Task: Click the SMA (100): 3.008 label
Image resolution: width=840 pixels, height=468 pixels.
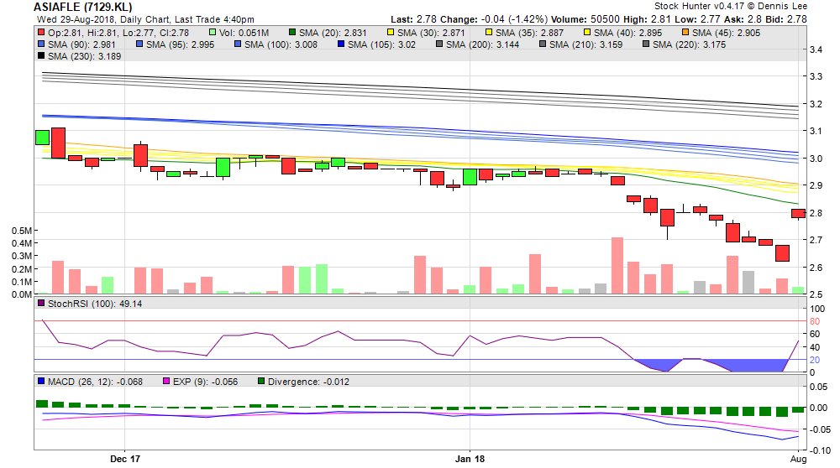Action: coord(281,44)
